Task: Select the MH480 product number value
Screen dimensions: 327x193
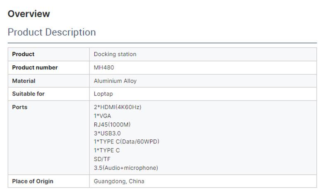Action: coord(104,67)
